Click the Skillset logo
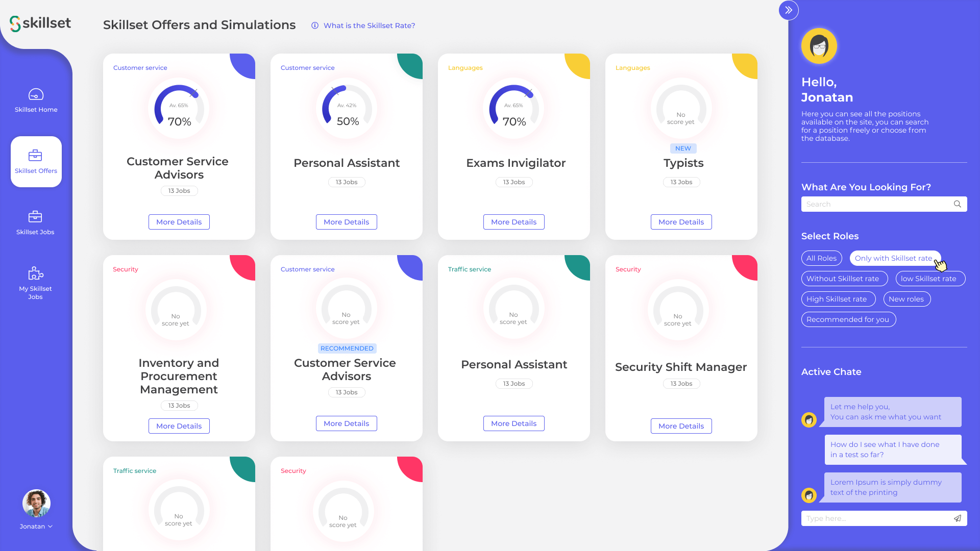 tap(40, 23)
